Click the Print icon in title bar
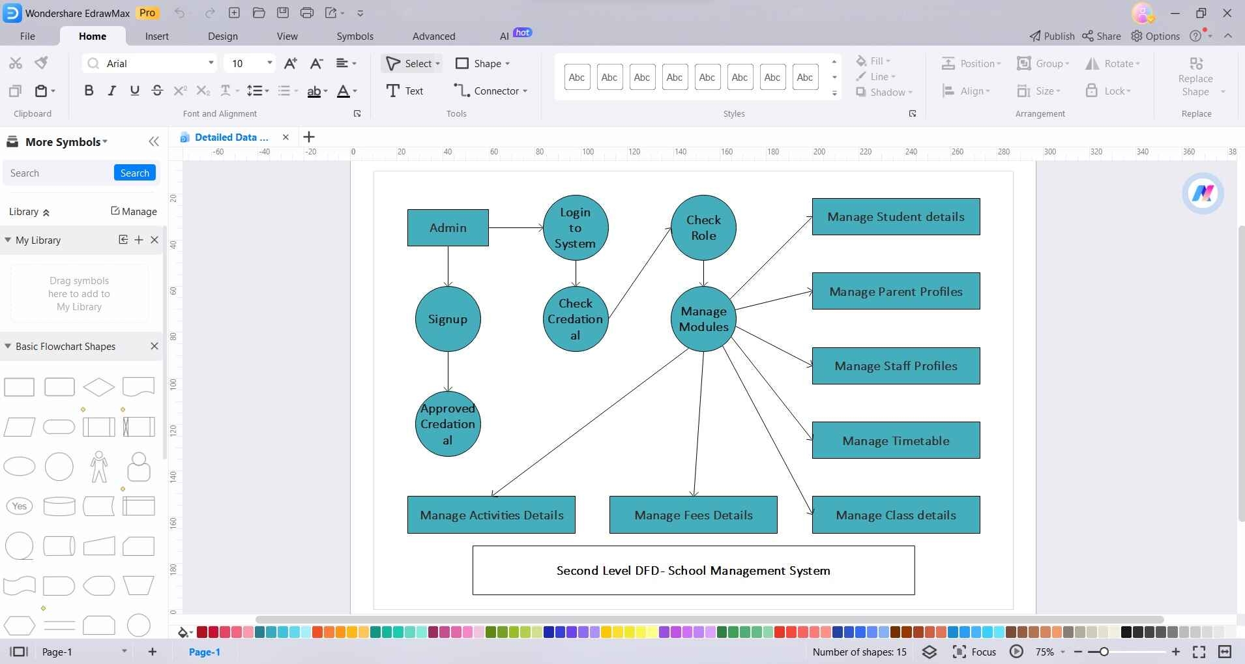The image size is (1245, 664). click(x=307, y=12)
